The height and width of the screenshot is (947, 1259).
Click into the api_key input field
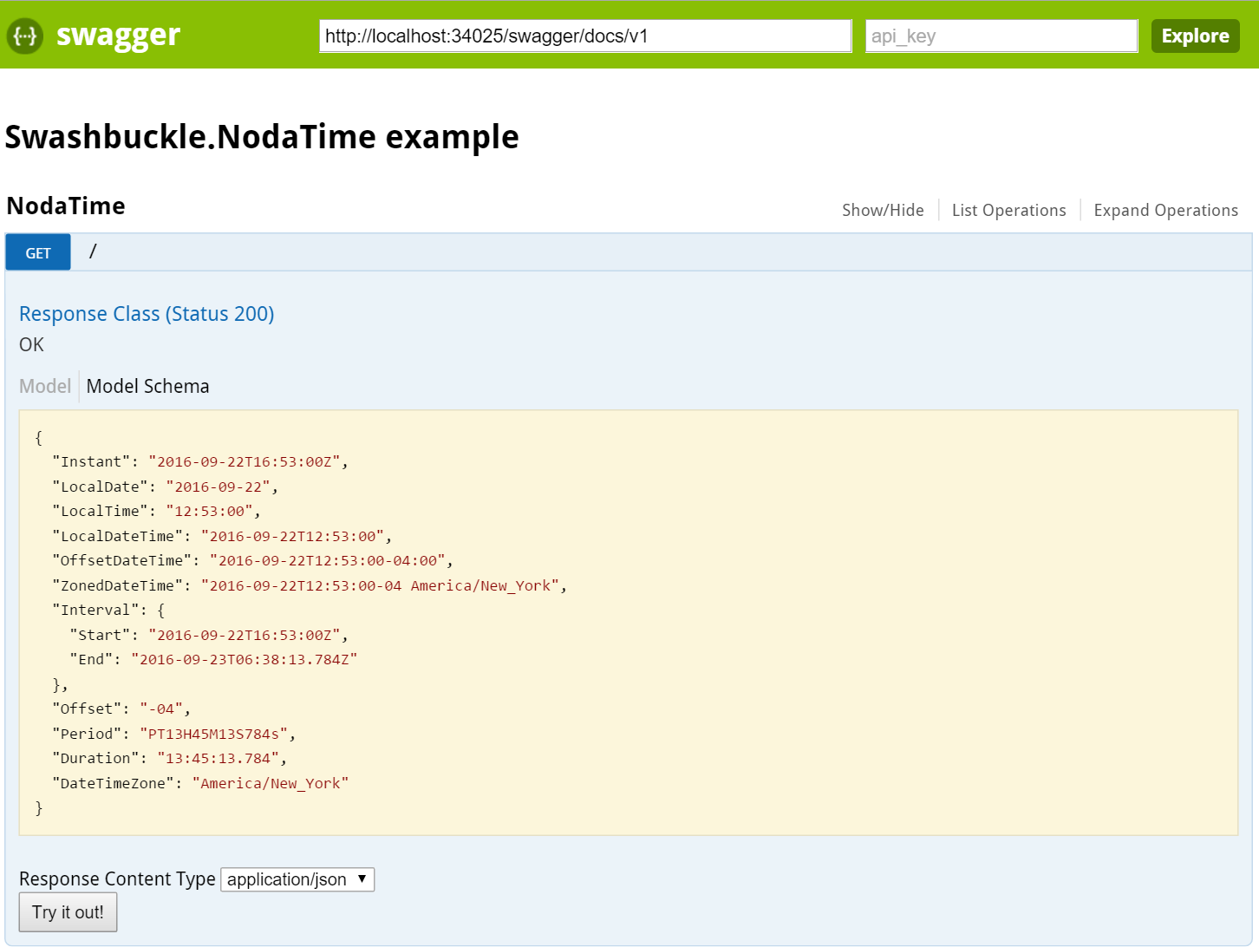(1001, 36)
